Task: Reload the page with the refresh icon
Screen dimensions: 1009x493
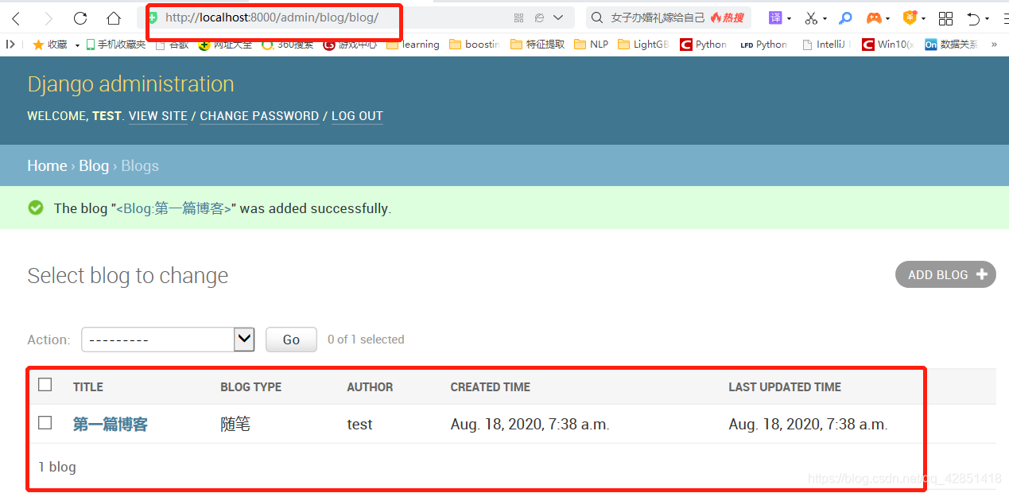Action: pos(80,18)
